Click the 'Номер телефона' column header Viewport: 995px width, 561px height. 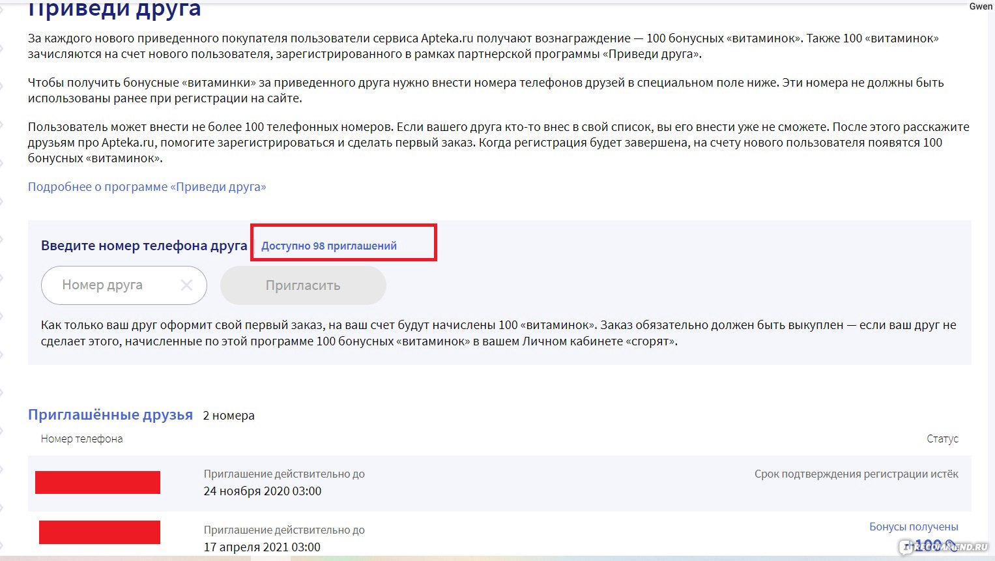(81, 439)
